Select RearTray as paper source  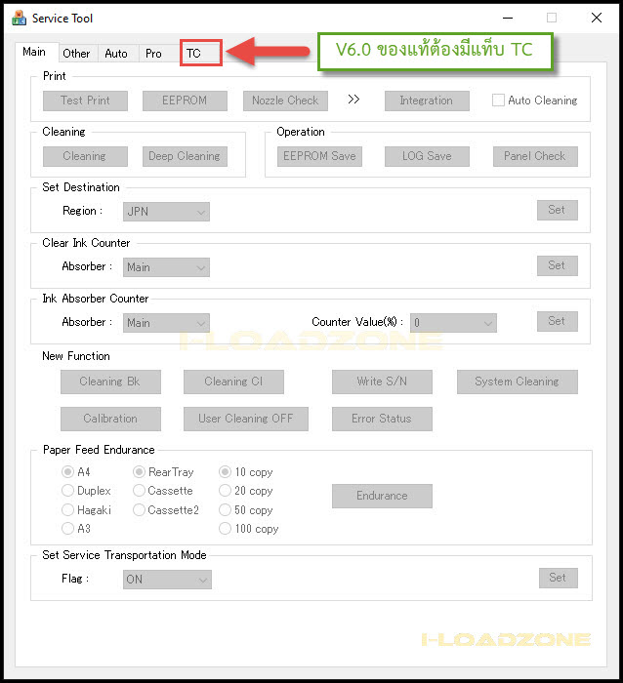click(x=139, y=471)
